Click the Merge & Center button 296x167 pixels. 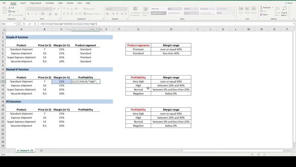92,14
